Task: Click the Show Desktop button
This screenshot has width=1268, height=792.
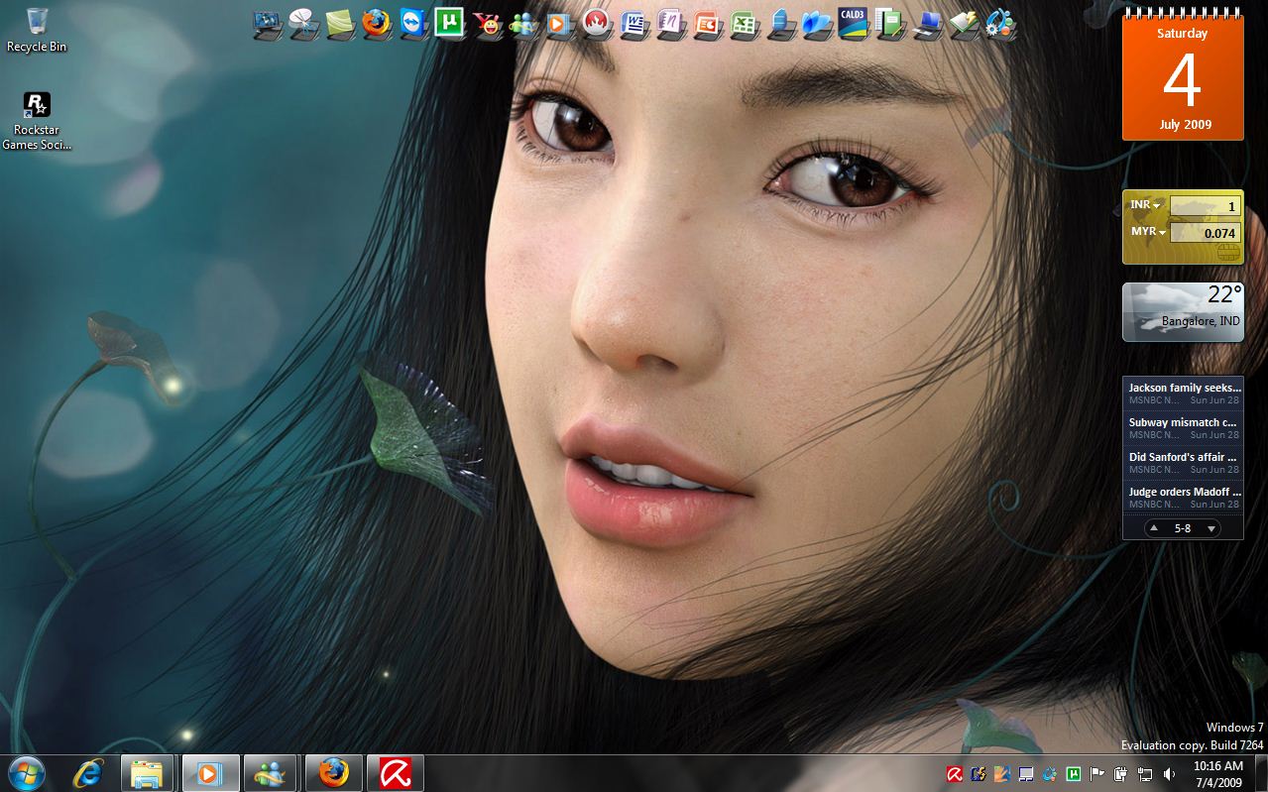Action: coord(1261,773)
